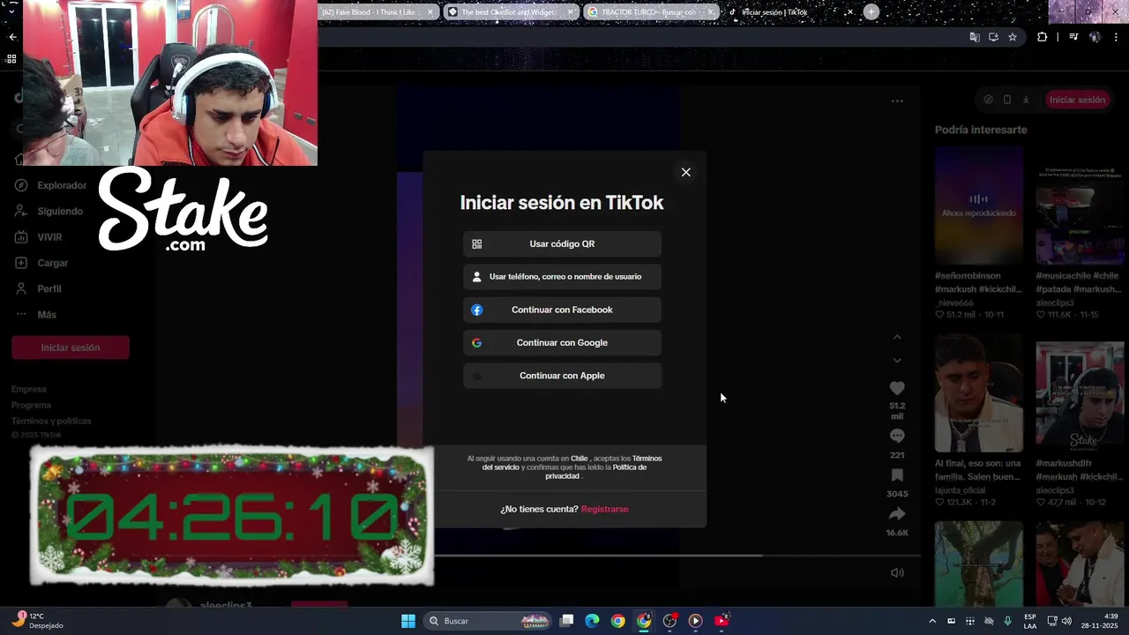Screen dimensions: 1129x635
Task: Open Programa footer link
Action: tap(32, 405)
